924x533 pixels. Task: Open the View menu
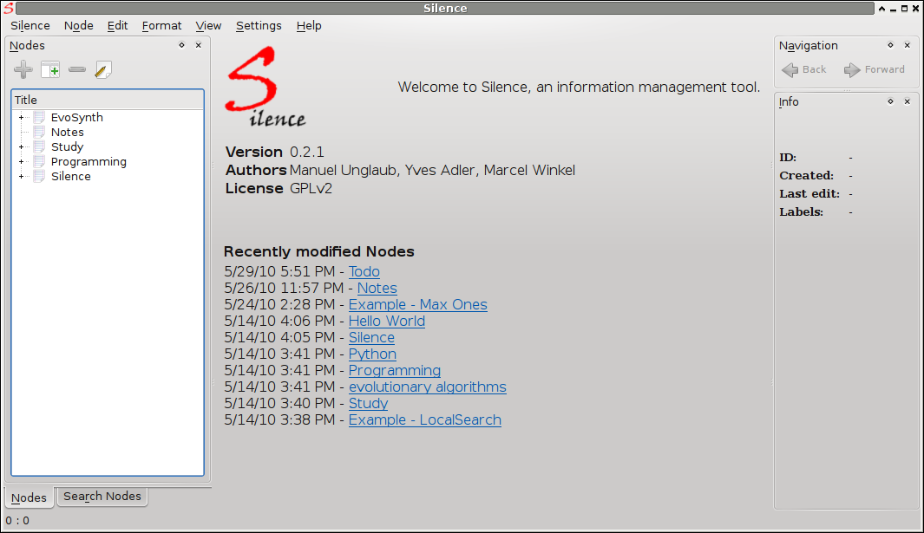pyautogui.click(x=208, y=26)
